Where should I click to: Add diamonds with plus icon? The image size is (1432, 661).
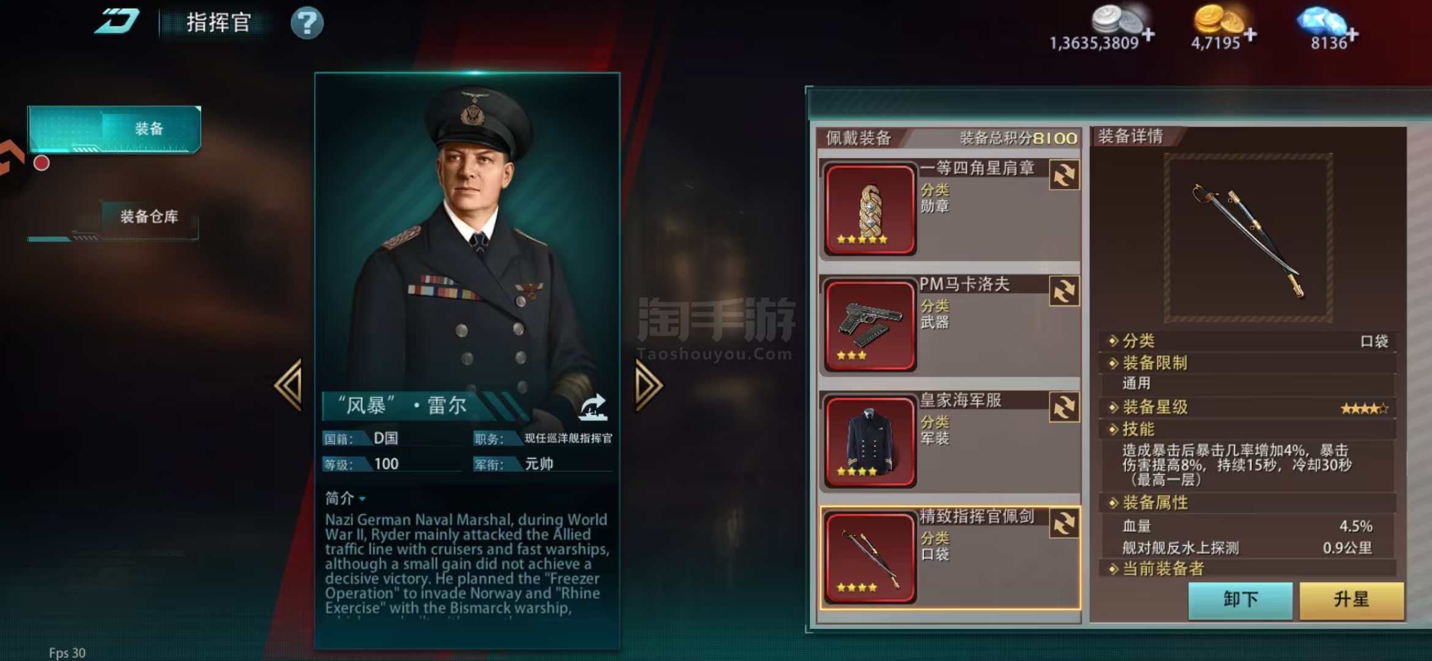1352,35
